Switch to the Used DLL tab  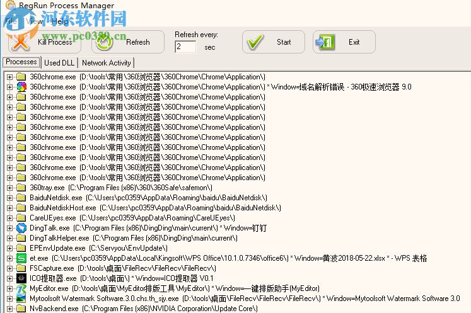(59, 63)
